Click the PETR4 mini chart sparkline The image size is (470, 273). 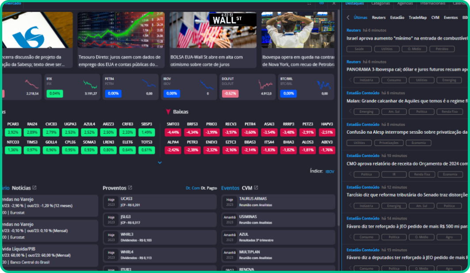coord(149,84)
